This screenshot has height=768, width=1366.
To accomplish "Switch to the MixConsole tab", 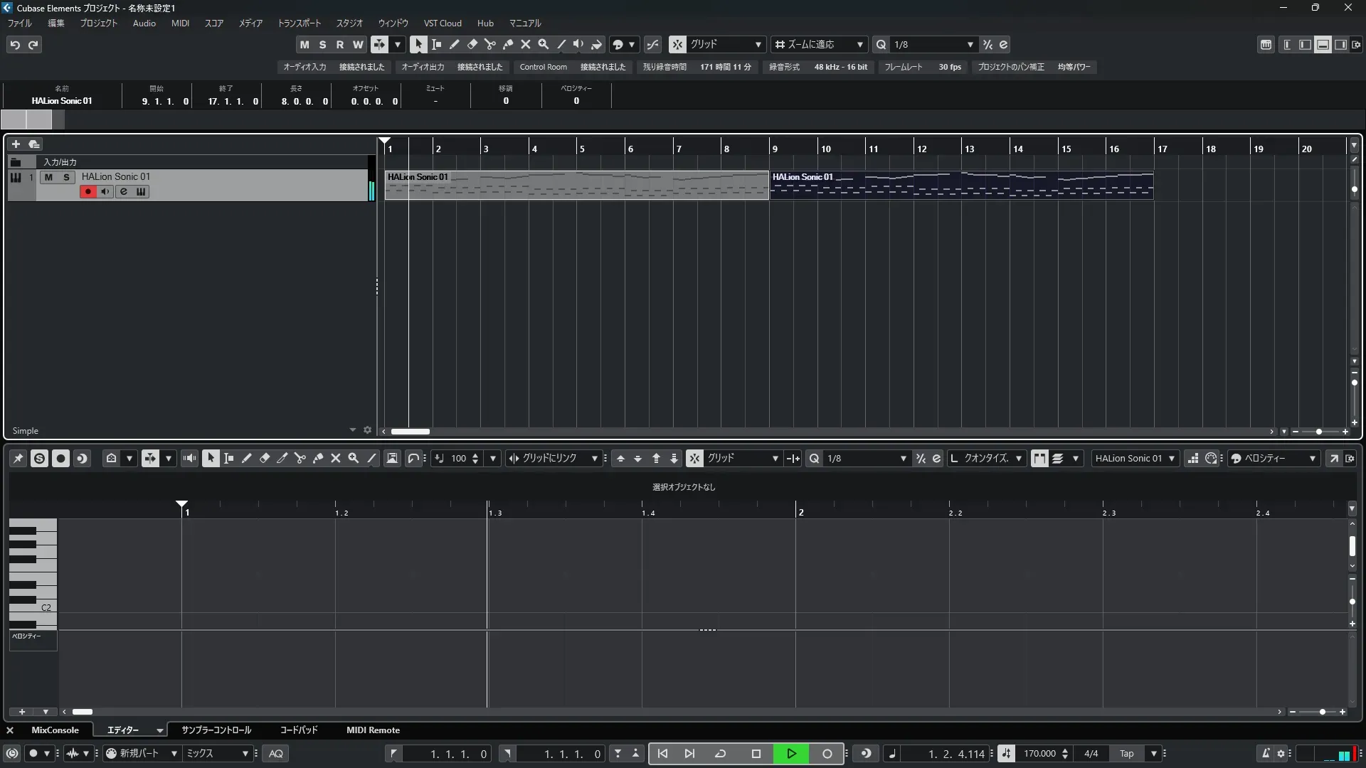I will pyautogui.click(x=55, y=730).
